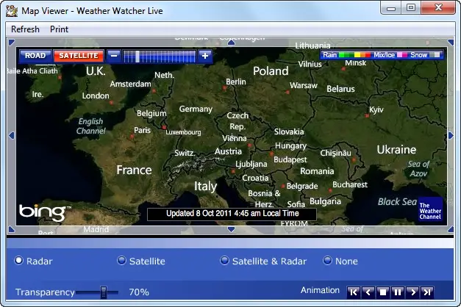
Task: Click the Budapest label on map
Action: click(290, 160)
